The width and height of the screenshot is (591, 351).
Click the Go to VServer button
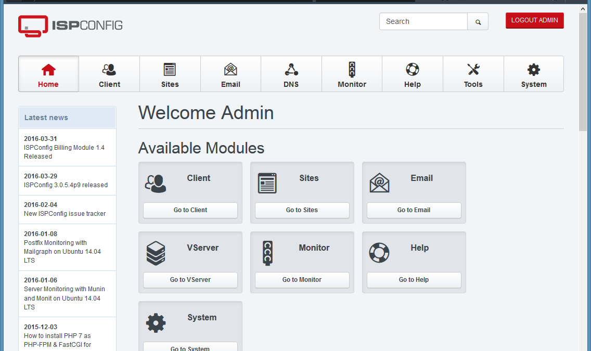point(190,280)
